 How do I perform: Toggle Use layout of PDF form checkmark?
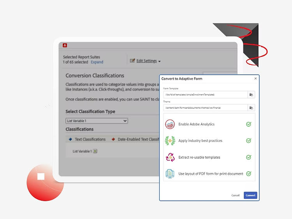248,174
